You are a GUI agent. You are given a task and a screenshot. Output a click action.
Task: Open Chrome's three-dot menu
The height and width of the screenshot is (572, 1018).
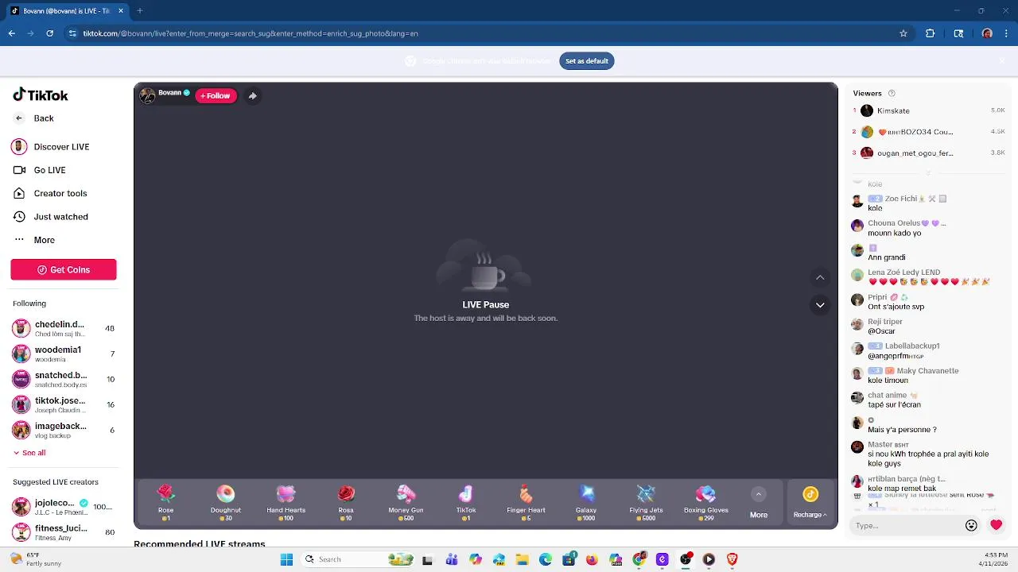(x=1006, y=33)
